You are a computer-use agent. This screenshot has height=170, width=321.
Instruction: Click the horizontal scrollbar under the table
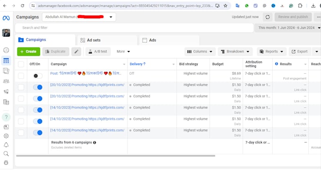(x=116, y=156)
